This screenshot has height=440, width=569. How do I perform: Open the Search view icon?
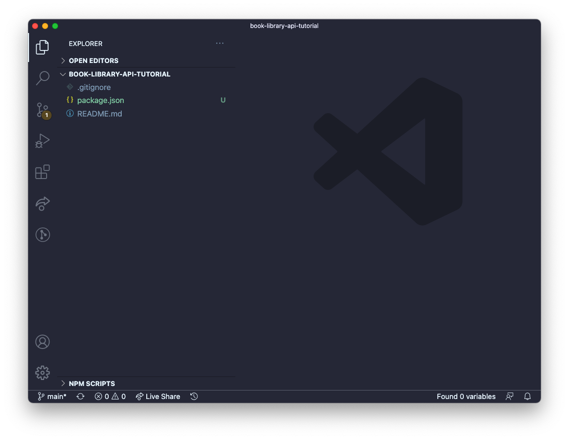point(43,78)
